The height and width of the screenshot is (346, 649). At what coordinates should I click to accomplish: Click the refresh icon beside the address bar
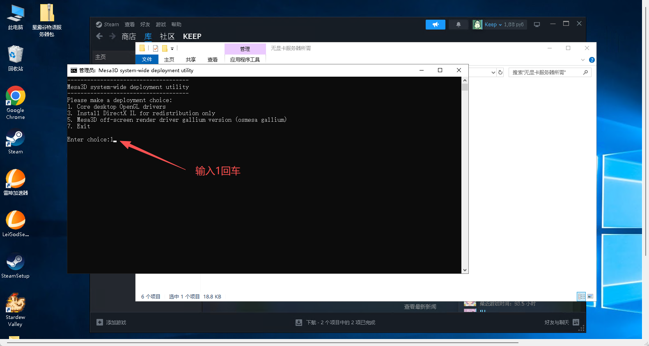(x=500, y=73)
